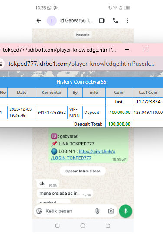Tap the Android recent apps button
Viewport: 163px width, 235px height.
[x=57, y=225]
